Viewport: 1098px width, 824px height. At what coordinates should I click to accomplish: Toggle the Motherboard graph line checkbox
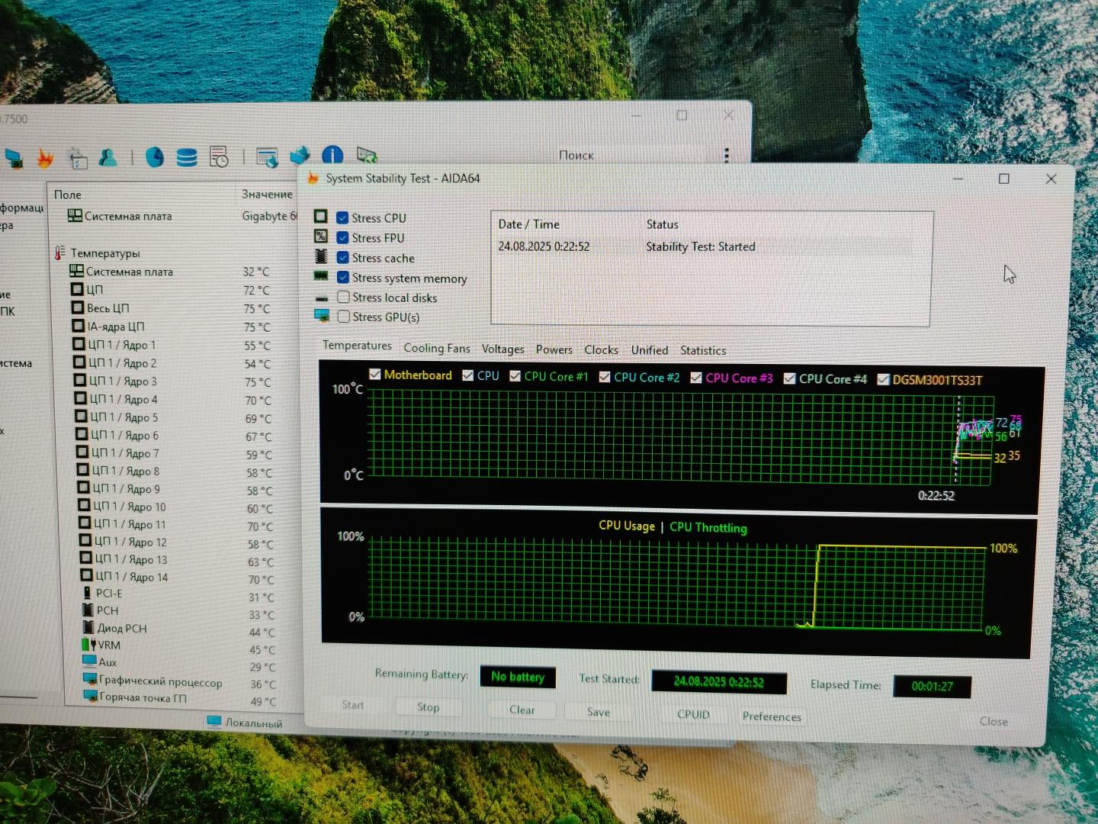pos(375,375)
